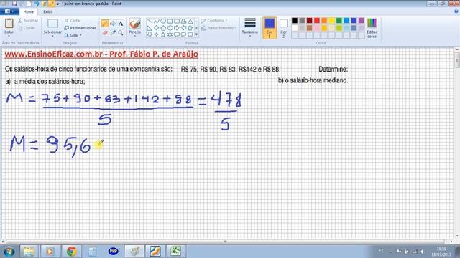Open Windows Explorer from the taskbar
460x258 pixels.
(x=29, y=252)
